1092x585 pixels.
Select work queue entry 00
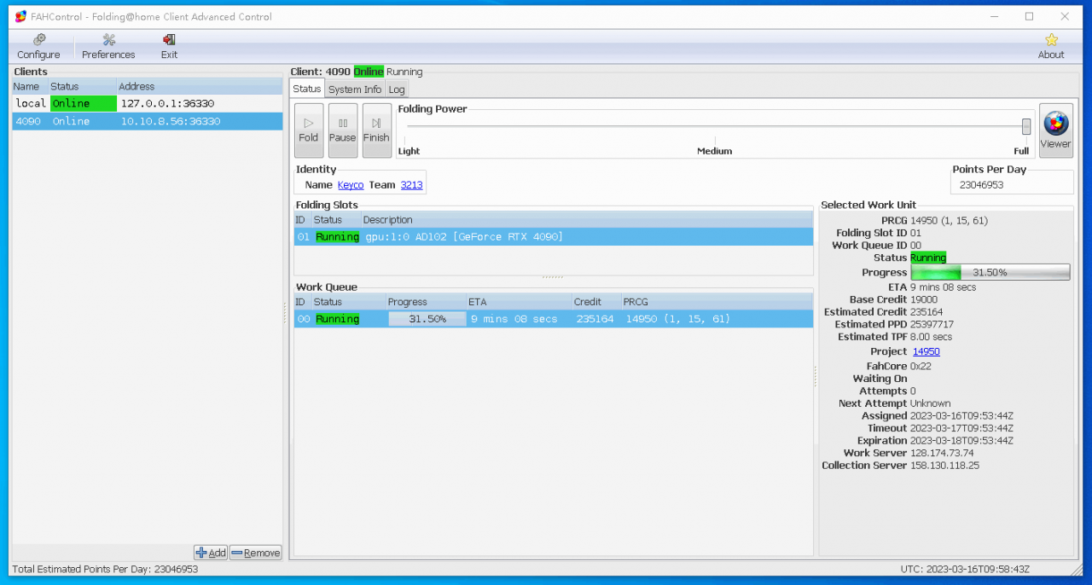click(x=554, y=319)
